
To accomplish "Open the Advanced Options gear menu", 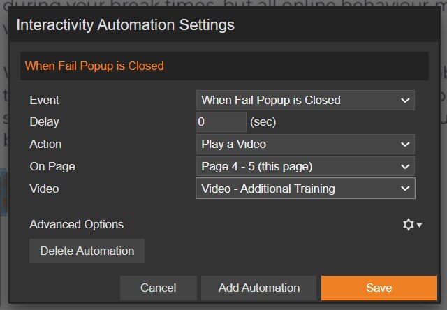I will [412, 225].
